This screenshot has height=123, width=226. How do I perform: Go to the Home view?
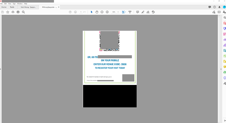4,7
